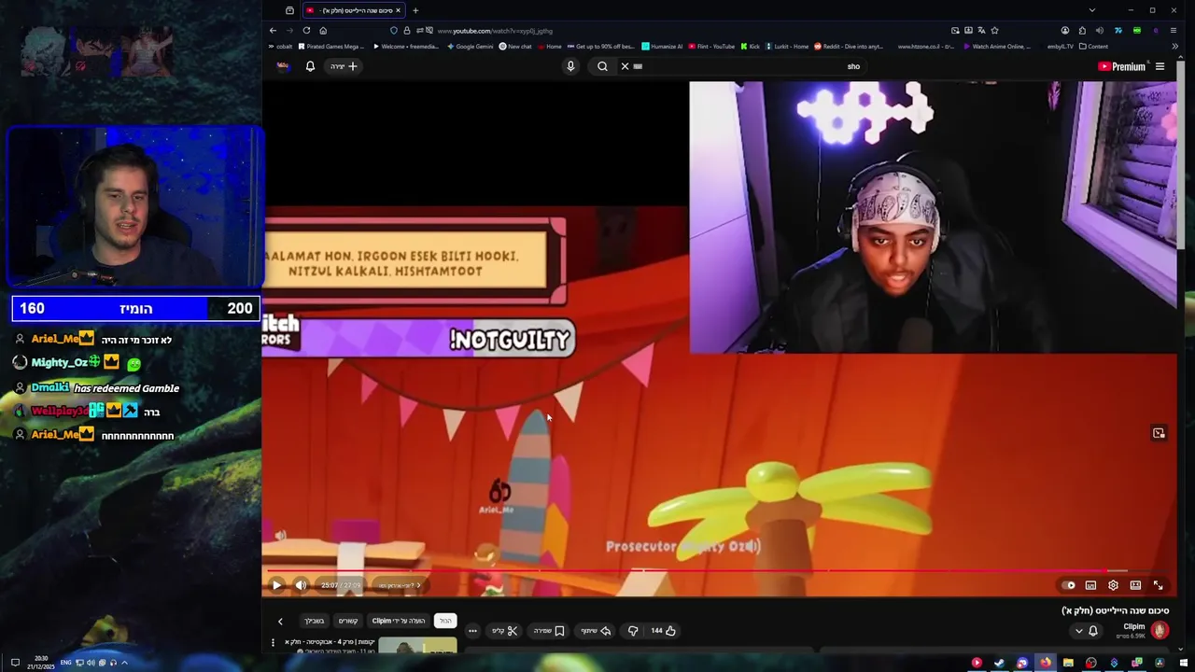Viewport: 1195px width, 672px height.
Task: Toggle subtitles button in player controls
Action: coord(1090,585)
